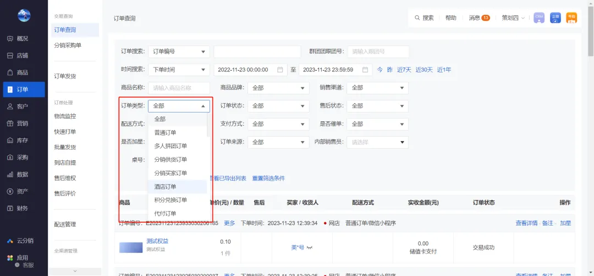Click 重置筛选条件 link

pos(268,178)
